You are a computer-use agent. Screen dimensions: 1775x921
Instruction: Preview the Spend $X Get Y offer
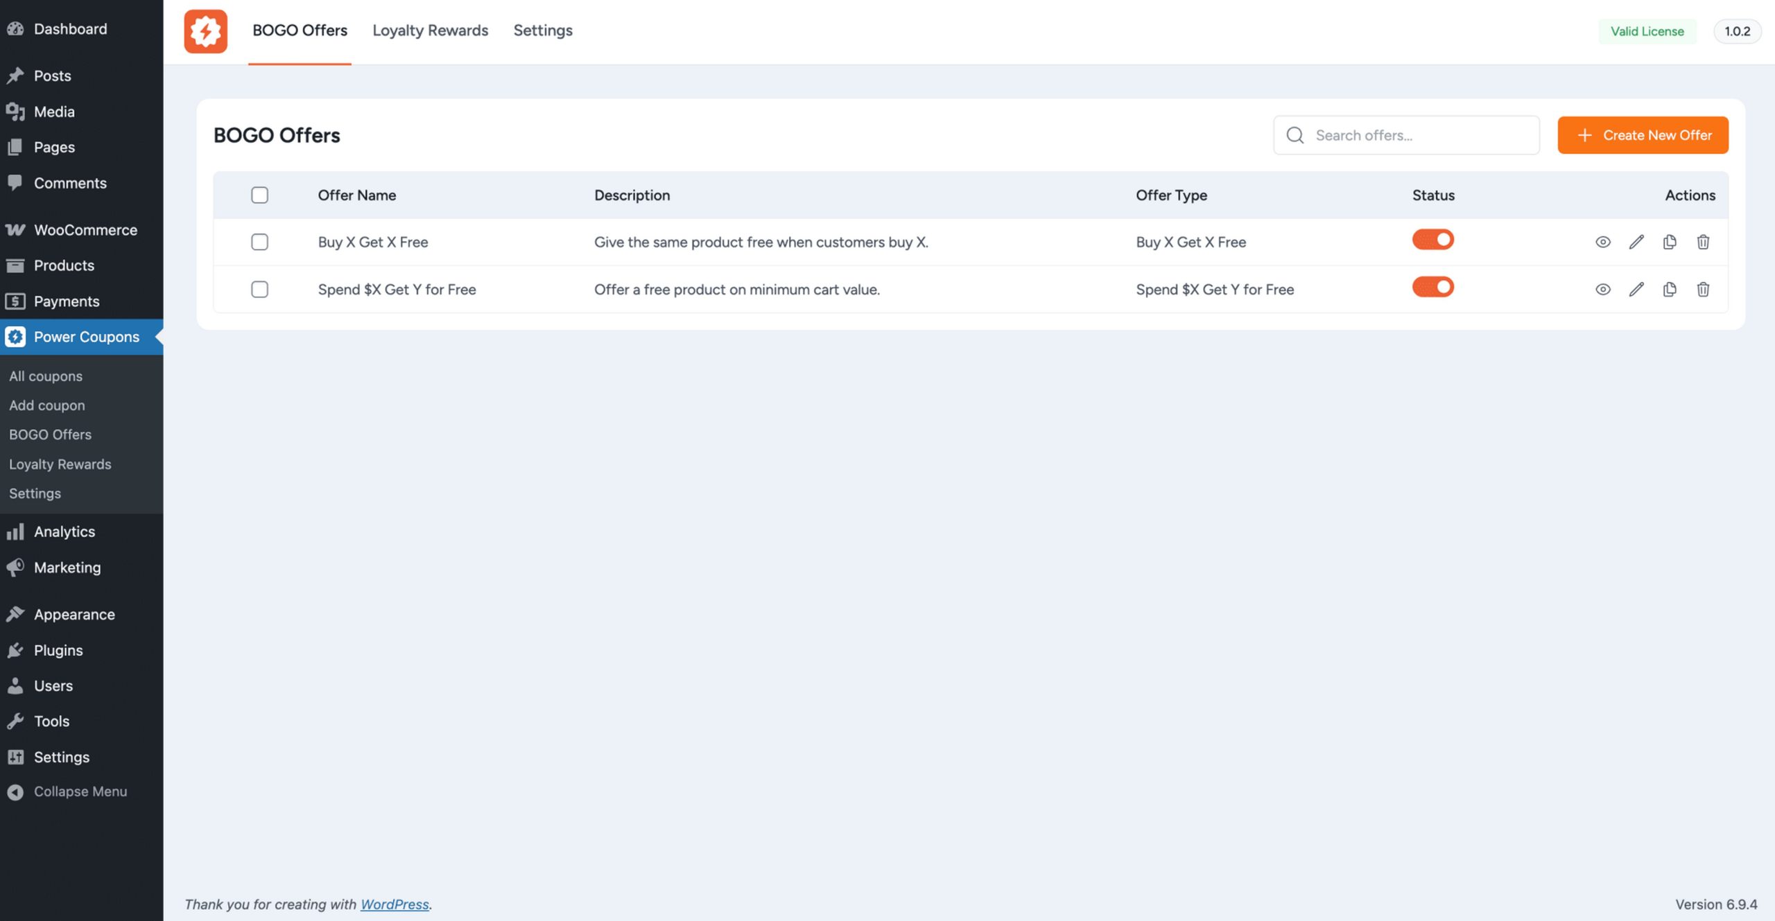(x=1602, y=289)
